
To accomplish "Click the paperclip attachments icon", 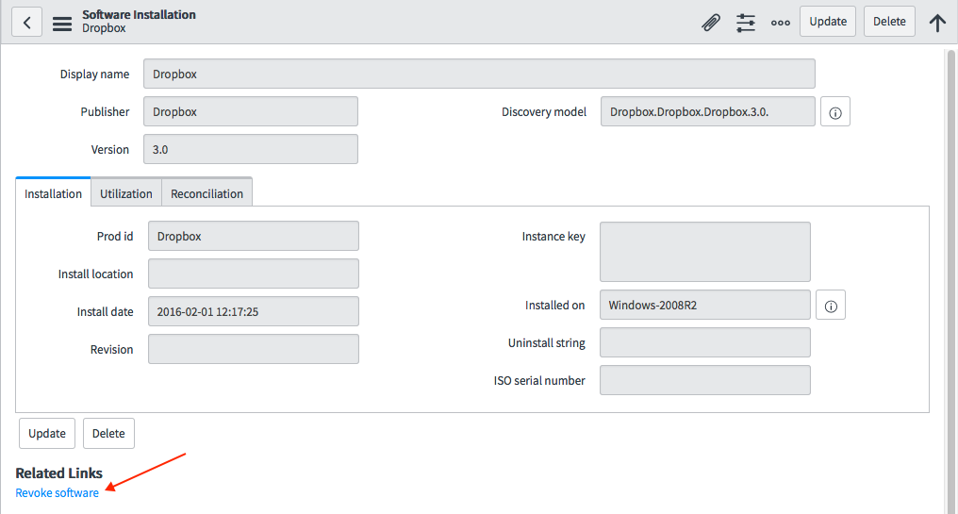I will point(711,23).
